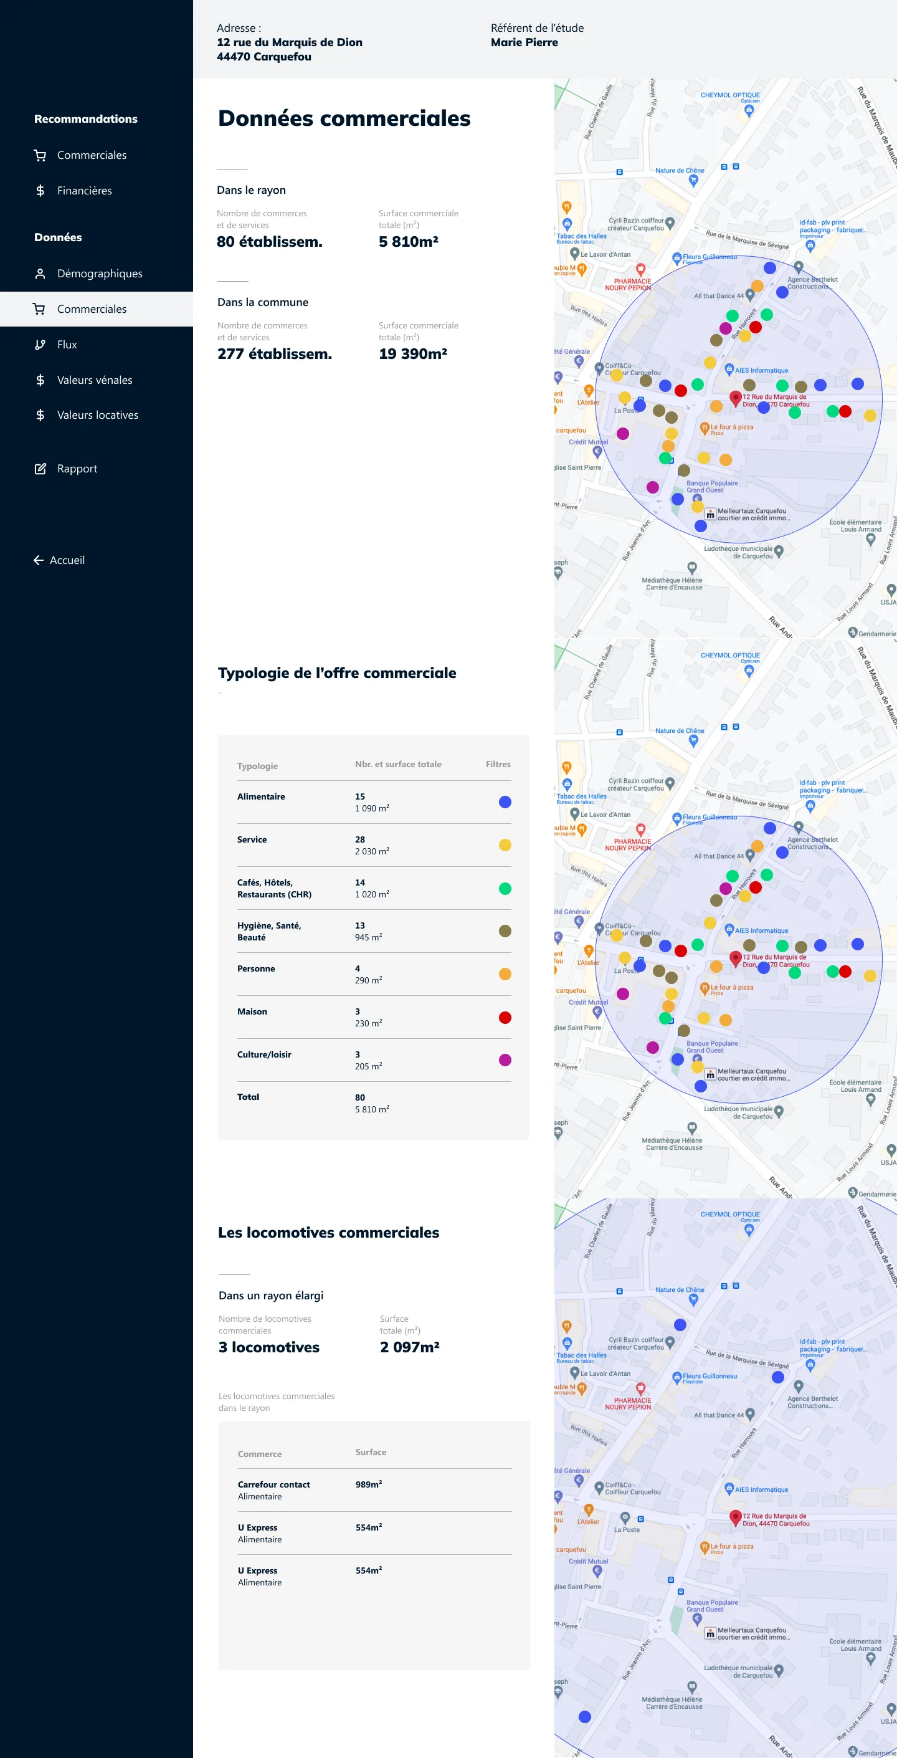Click the 3 locomotives value
This screenshot has width=897, height=1758.
(268, 1347)
